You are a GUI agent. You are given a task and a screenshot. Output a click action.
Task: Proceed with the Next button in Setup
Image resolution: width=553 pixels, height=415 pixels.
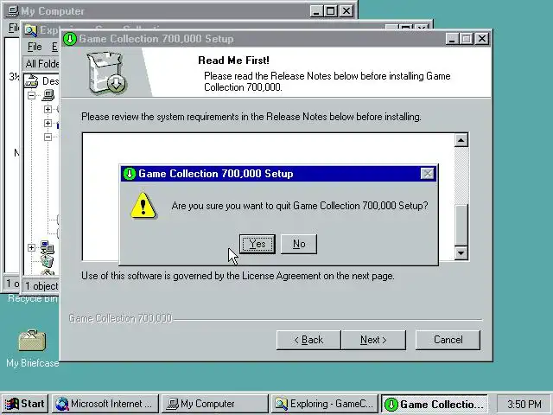373,340
